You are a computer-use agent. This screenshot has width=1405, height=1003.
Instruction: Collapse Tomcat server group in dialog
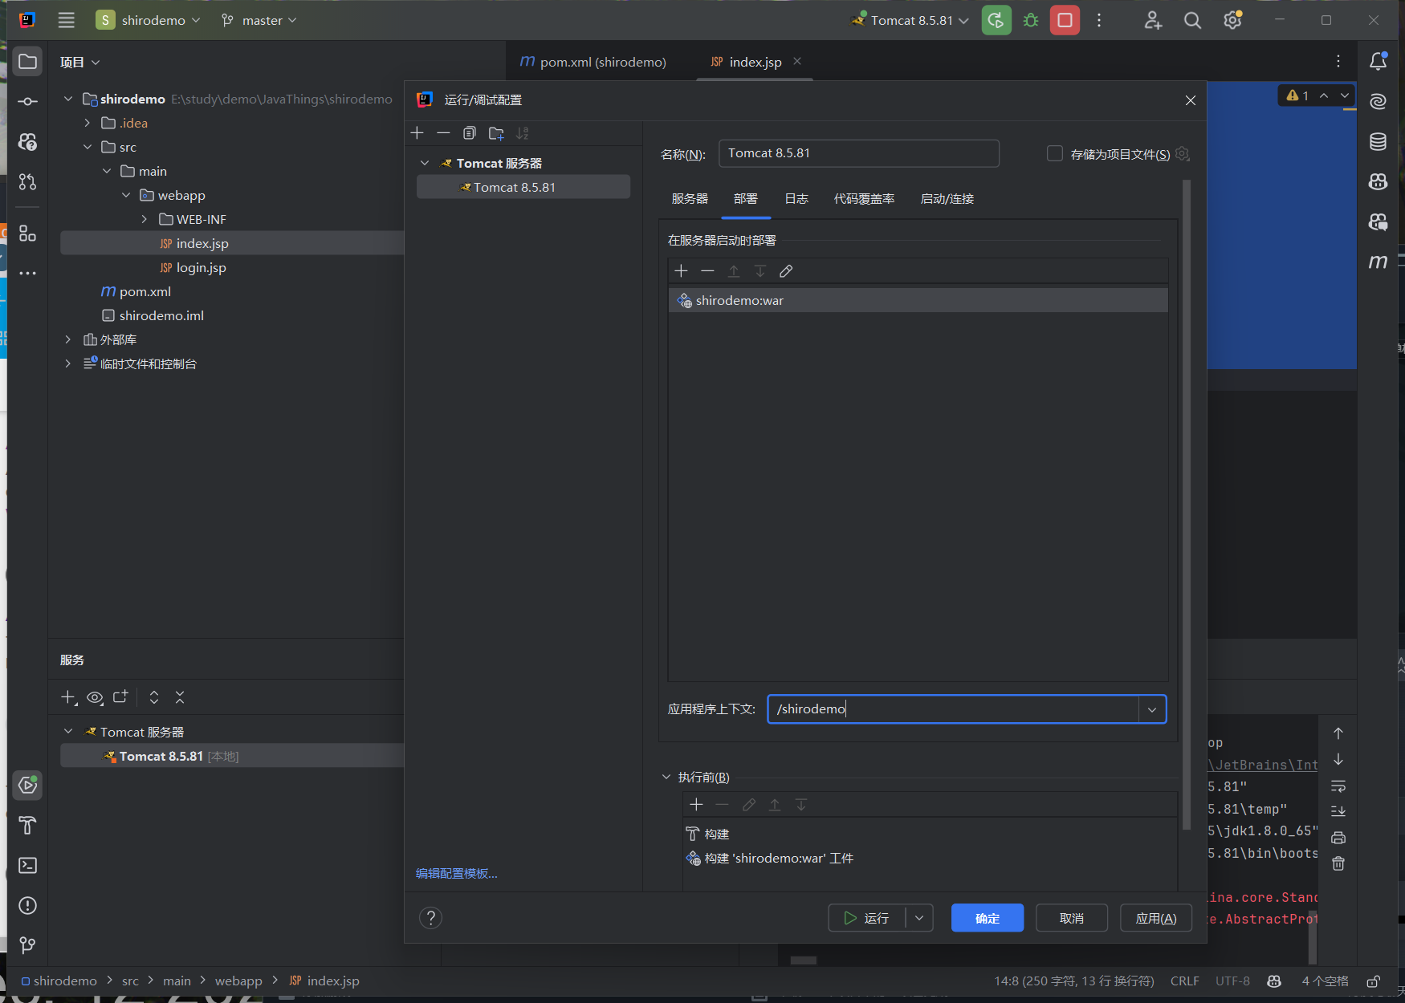point(425,163)
